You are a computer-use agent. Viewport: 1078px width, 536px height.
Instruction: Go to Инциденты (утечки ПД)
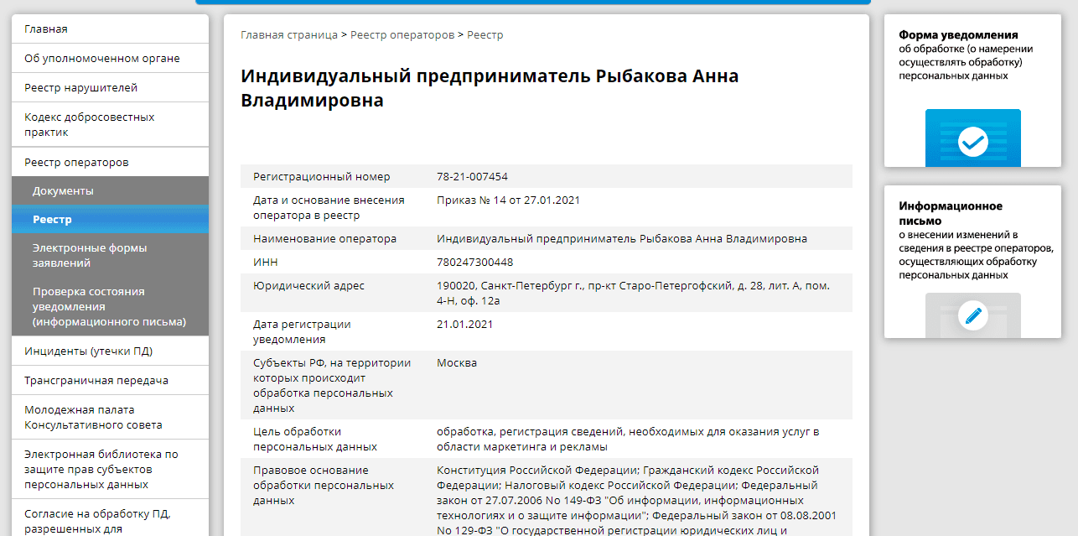(88, 351)
